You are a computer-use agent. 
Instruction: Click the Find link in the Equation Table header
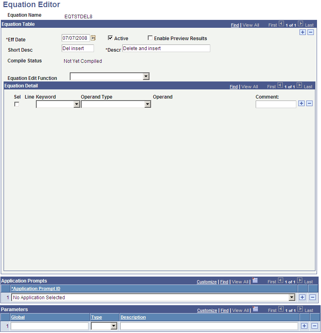pyautogui.click(x=235, y=25)
